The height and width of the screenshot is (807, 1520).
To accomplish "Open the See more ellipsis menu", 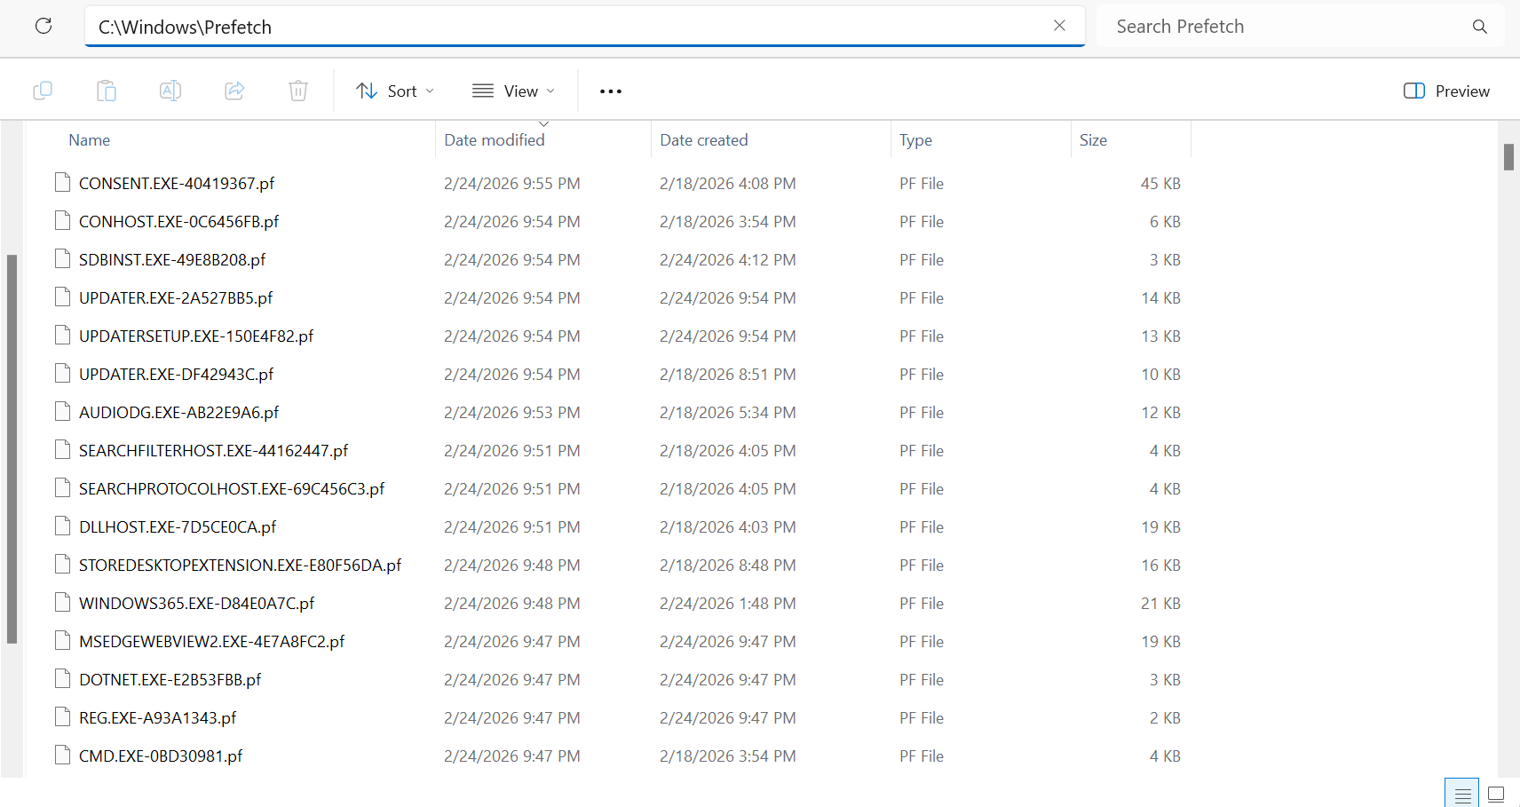I will point(611,91).
